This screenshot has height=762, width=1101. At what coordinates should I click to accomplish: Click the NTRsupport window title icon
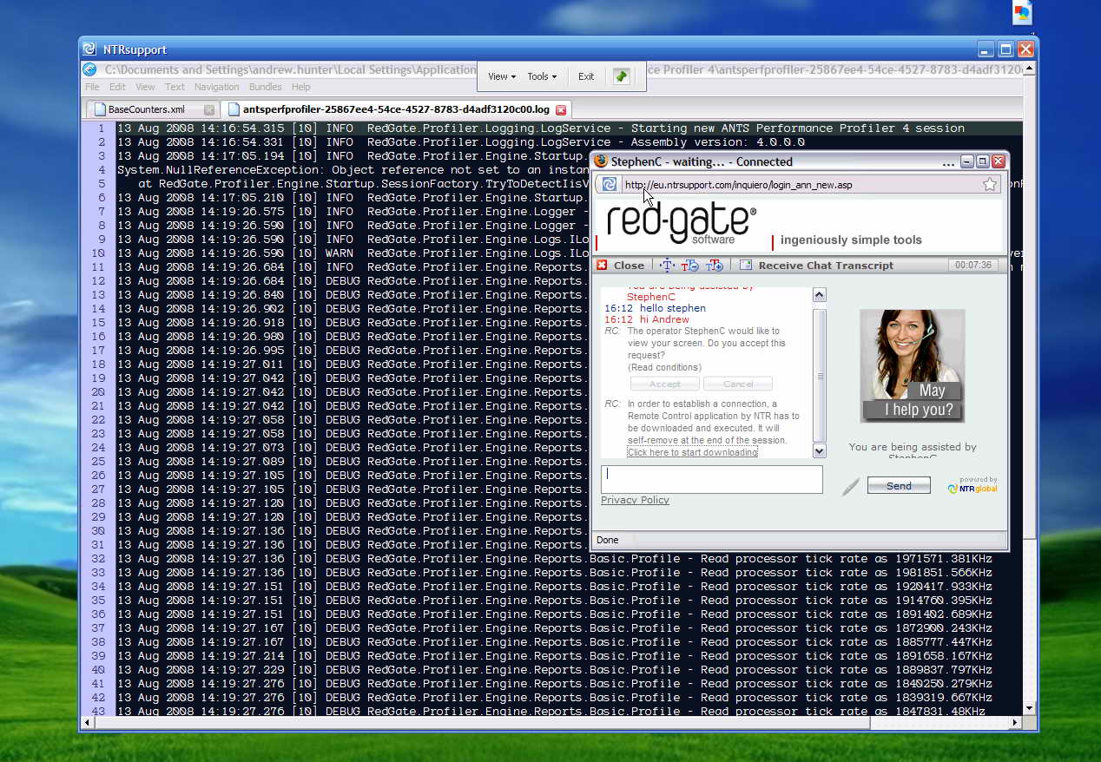[x=91, y=49]
